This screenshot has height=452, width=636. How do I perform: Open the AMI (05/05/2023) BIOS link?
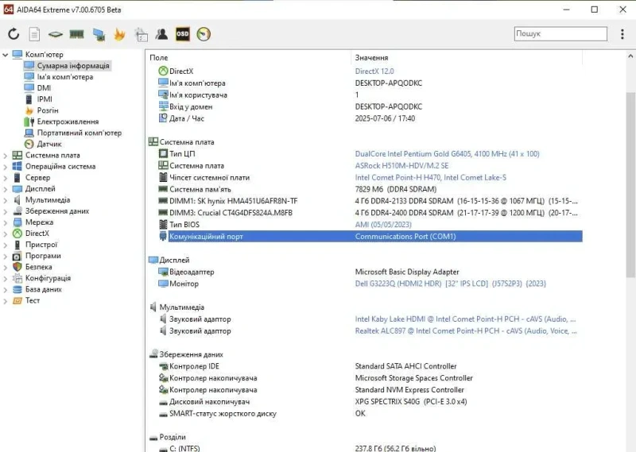383,224
